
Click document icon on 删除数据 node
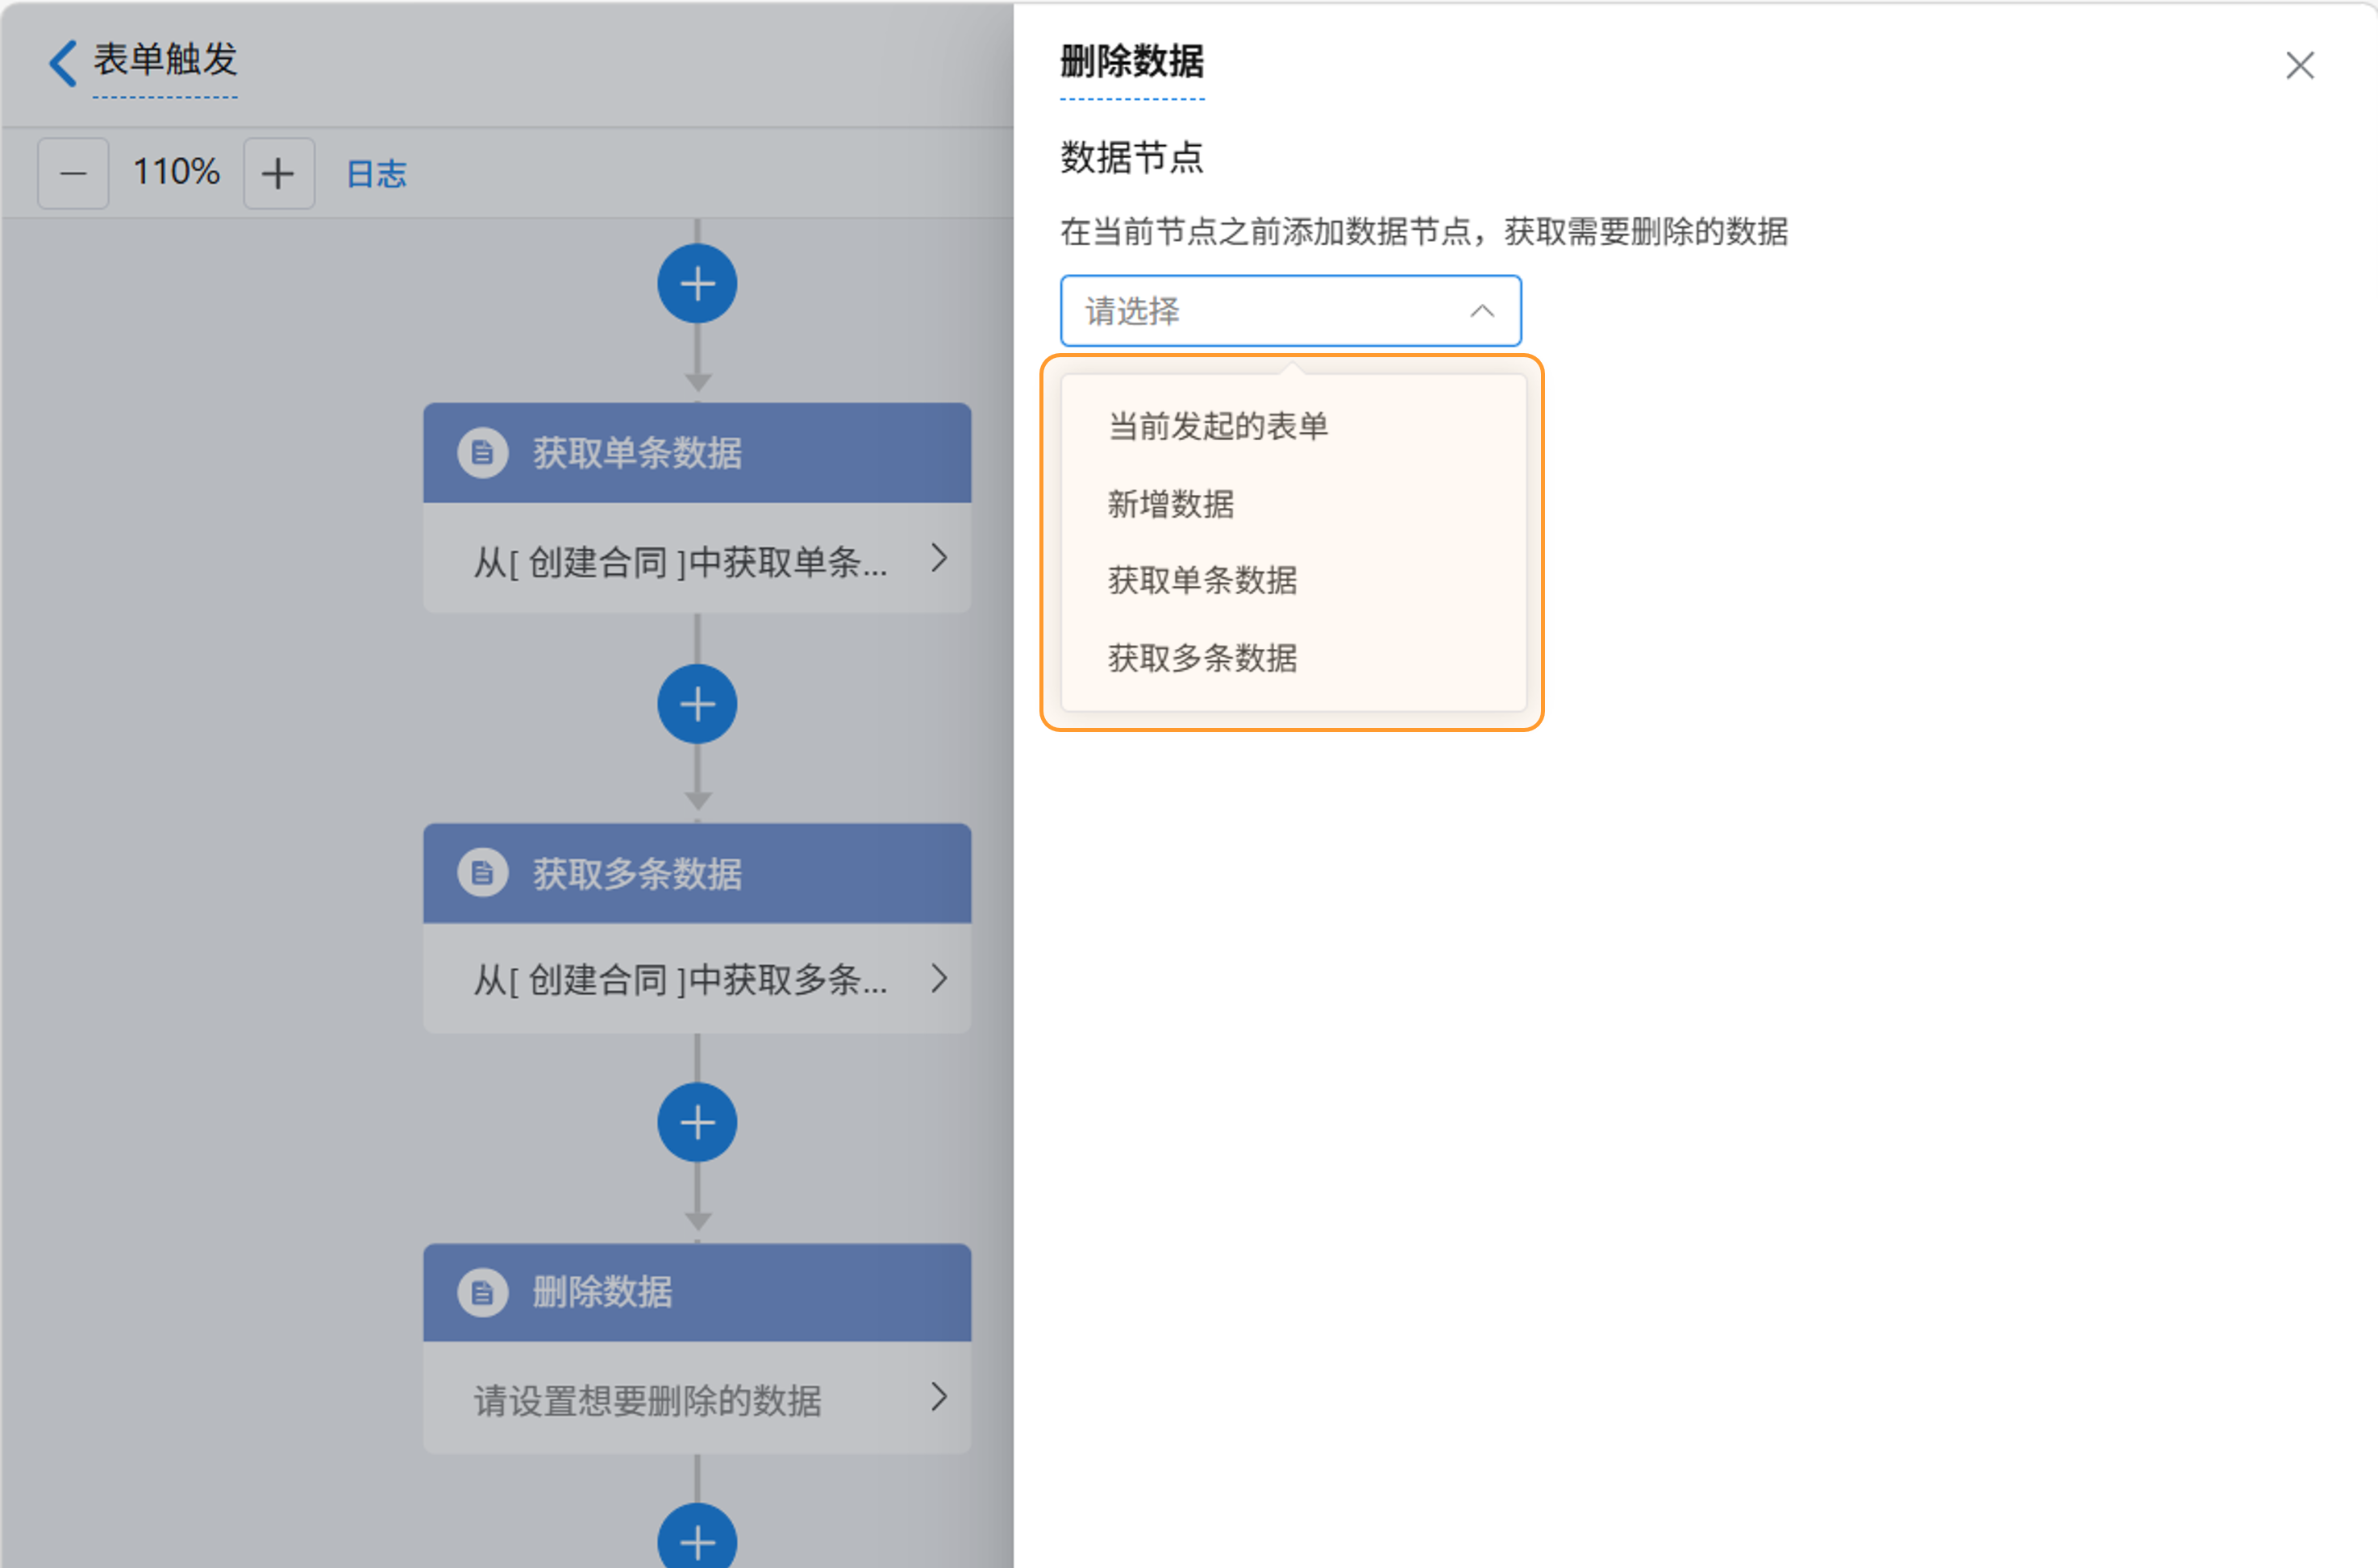pos(483,1293)
